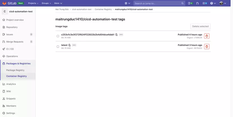Delete the latest tag with trash icon
Image resolution: width=233 pixels, height=117 pixels.
pyautogui.click(x=207, y=47)
